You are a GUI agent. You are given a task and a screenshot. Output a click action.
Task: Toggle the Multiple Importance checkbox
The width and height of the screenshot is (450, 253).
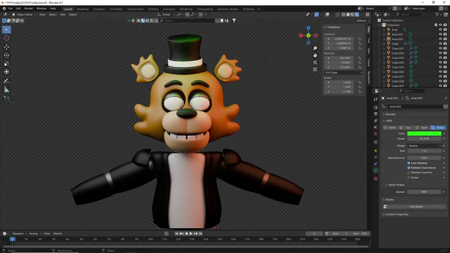[x=408, y=168]
